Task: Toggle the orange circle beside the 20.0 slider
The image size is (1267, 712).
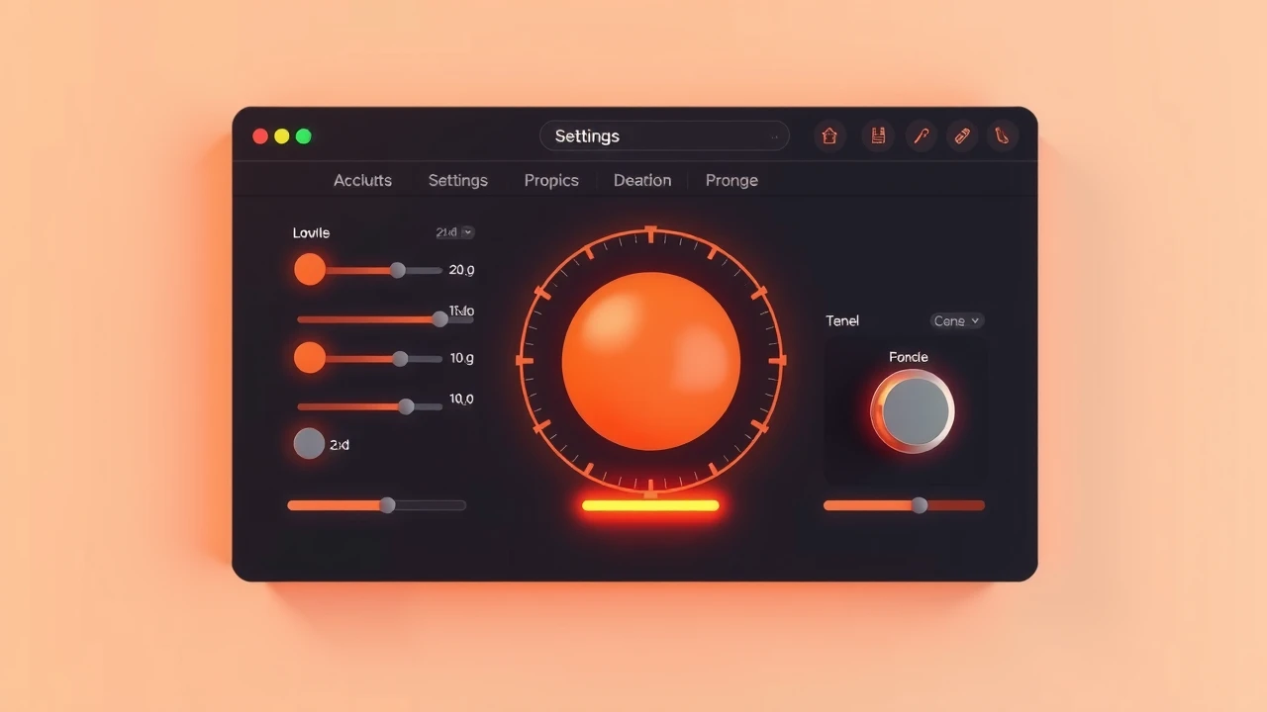Action: coord(310,269)
